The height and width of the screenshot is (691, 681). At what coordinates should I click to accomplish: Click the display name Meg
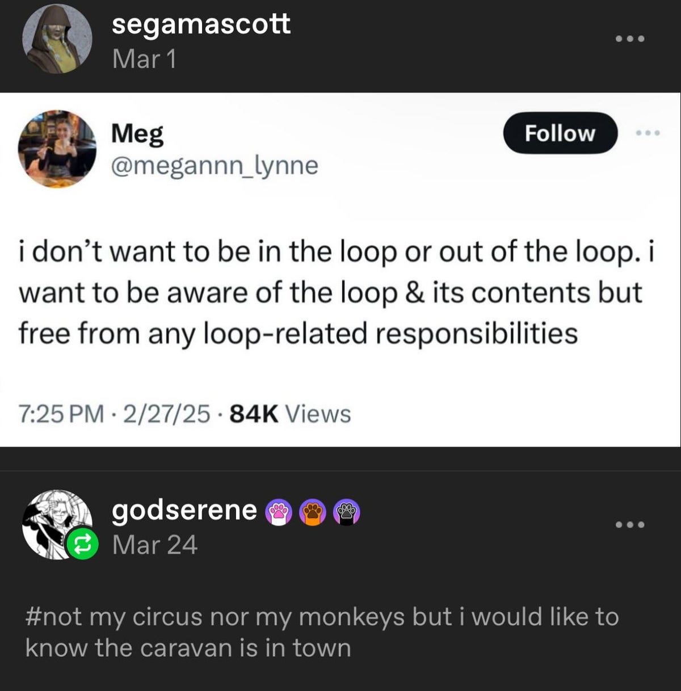[x=137, y=133]
